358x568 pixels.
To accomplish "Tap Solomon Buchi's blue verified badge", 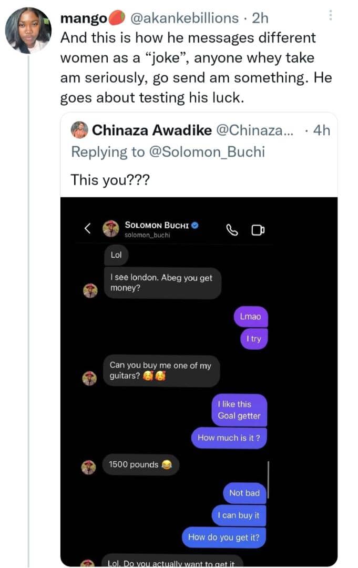I will tap(195, 225).
